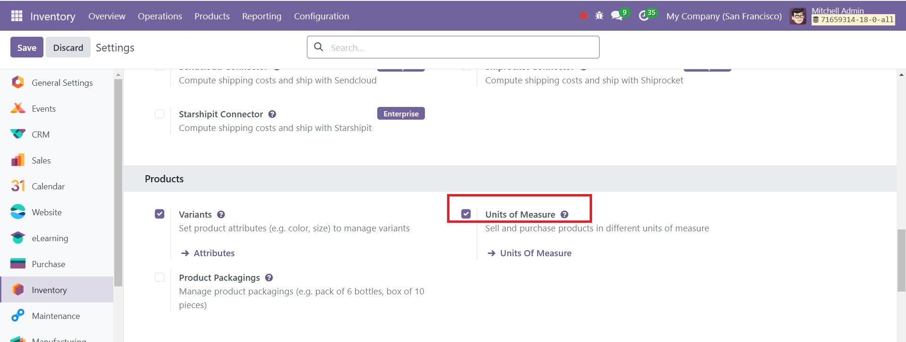Click the Units of Measure help icon
The height and width of the screenshot is (342, 906).
point(564,215)
